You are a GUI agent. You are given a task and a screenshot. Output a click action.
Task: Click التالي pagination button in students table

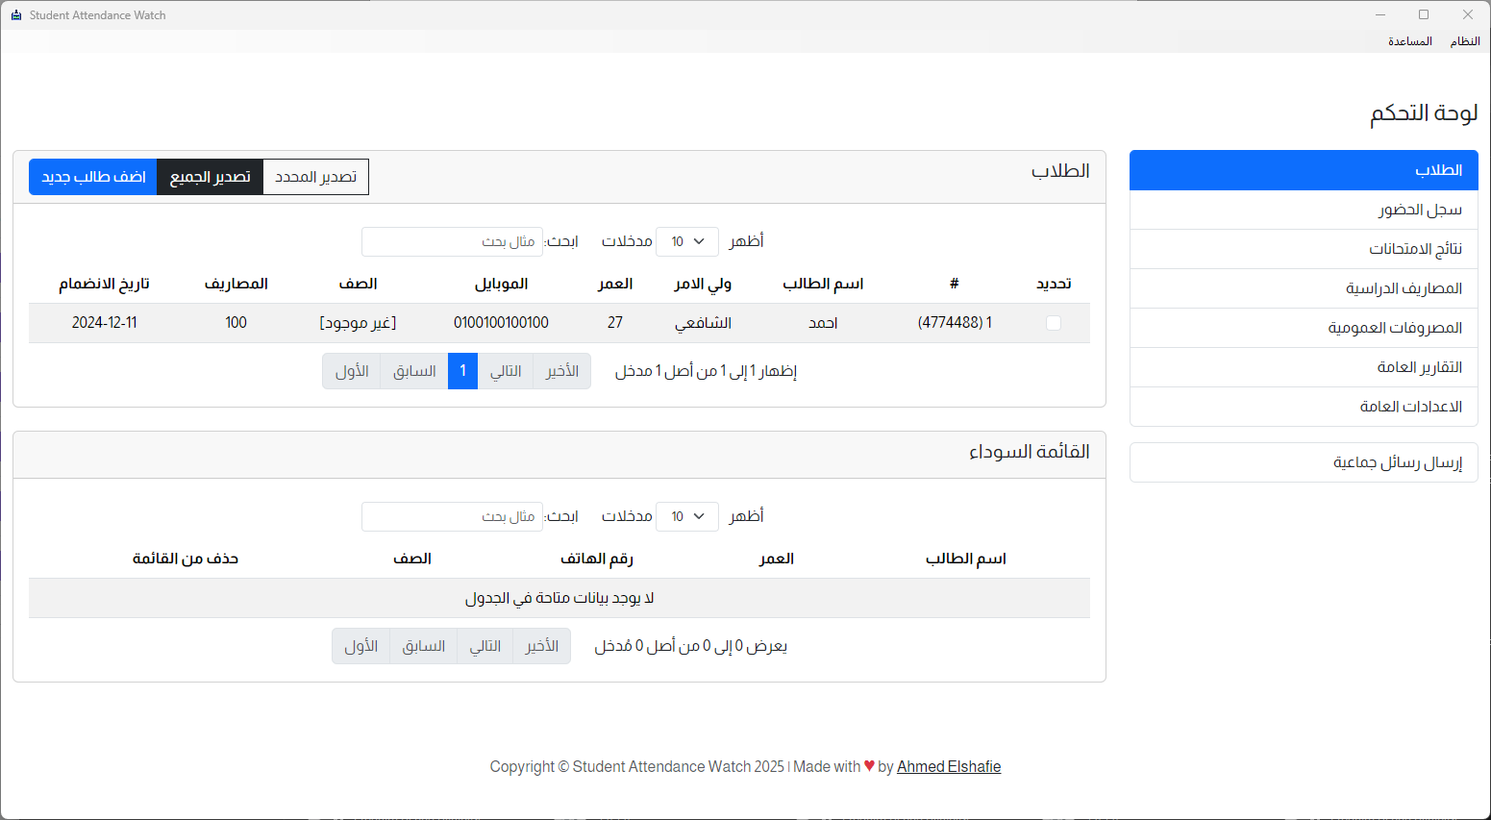pos(506,371)
